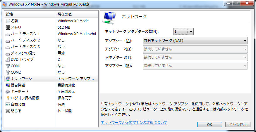Select the COM2 setting
The height and width of the screenshot is (132, 256).
51,72
